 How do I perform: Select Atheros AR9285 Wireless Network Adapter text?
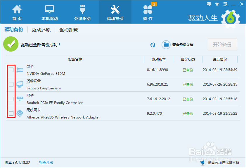click(x=63, y=117)
